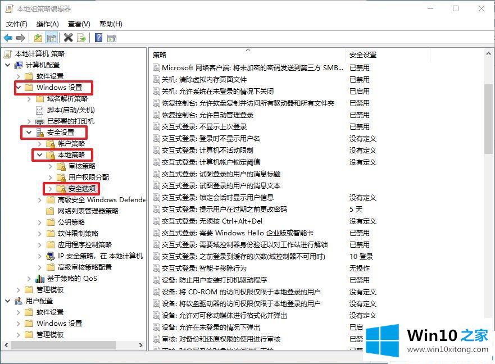Select the Microsoft 网络客户端 policy row
The height and width of the screenshot is (364, 495).
(x=252, y=67)
